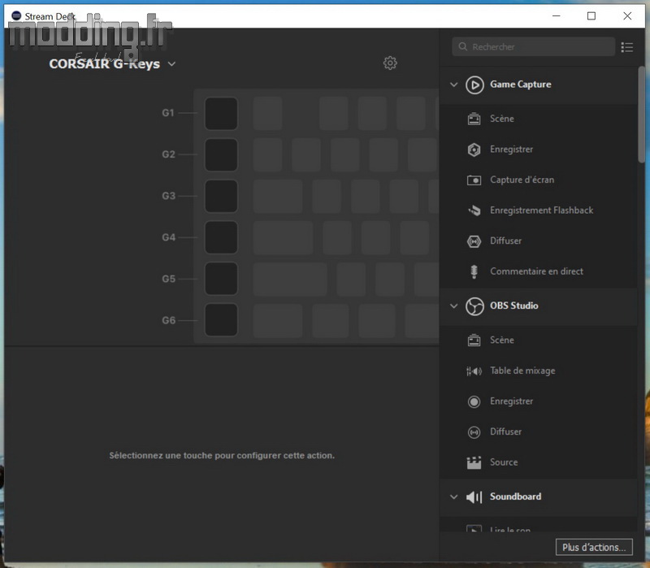Screen dimensions: 650x568
Task: Open the CORSAIR G-Keys profile dropdown
Action: [171, 64]
